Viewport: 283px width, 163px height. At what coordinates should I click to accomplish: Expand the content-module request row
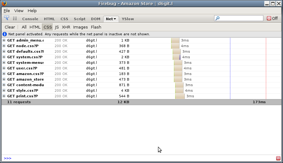tap(4, 85)
